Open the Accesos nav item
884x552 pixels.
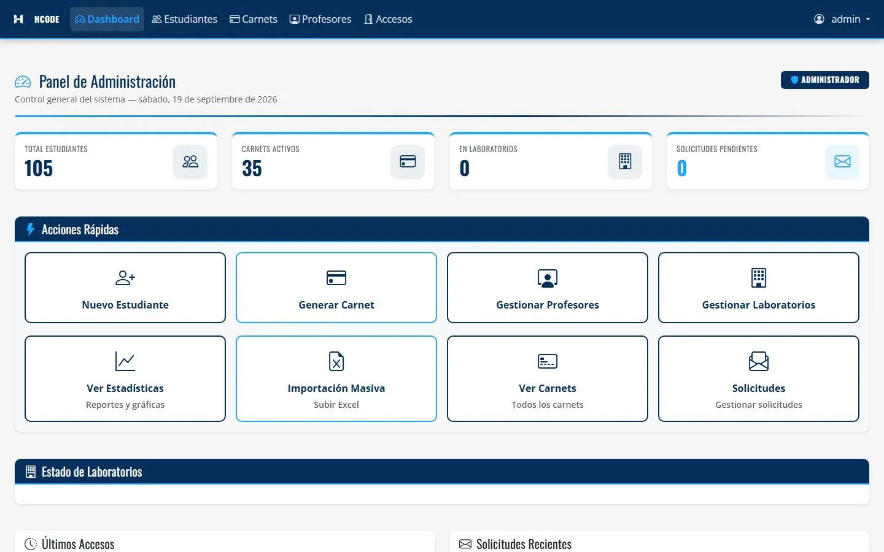click(388, 19)
